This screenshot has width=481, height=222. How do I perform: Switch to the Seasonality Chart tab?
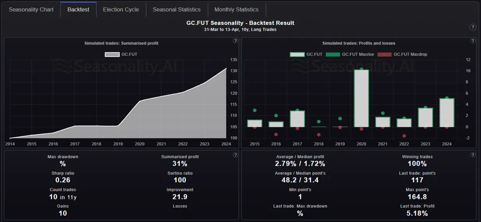tap(31, 9)
